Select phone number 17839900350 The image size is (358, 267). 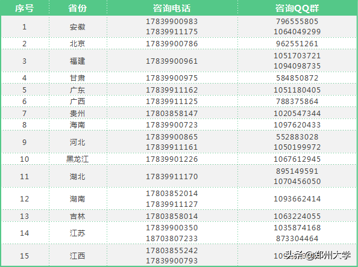pos(172,227)
